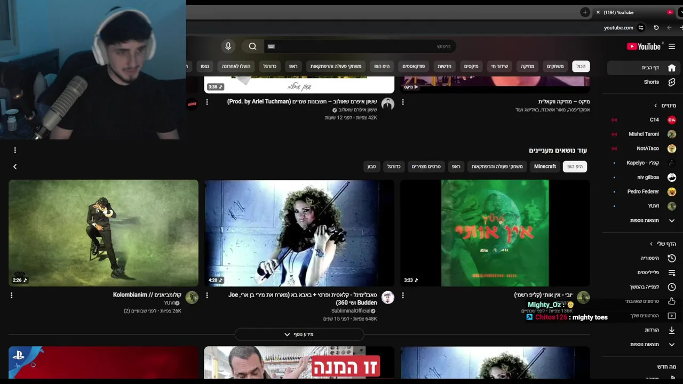Open YUVI channel avatar beside Kolombianim title
The width and height of the screenshot is (683, 384).
point(192,298)
